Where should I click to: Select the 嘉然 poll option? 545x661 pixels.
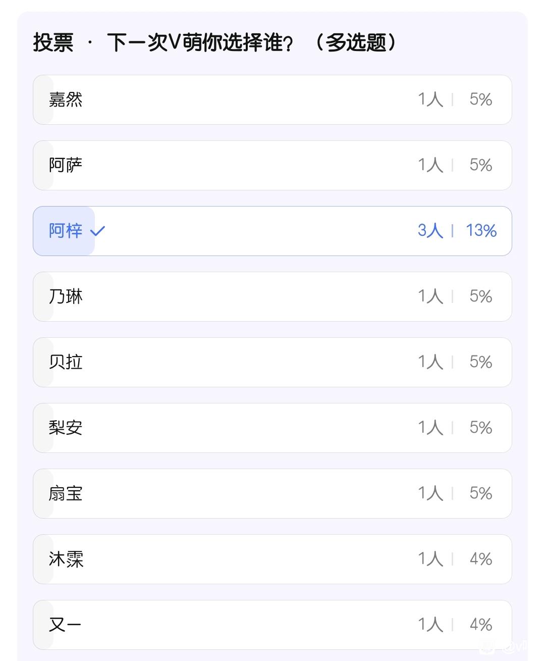(272, 99)
